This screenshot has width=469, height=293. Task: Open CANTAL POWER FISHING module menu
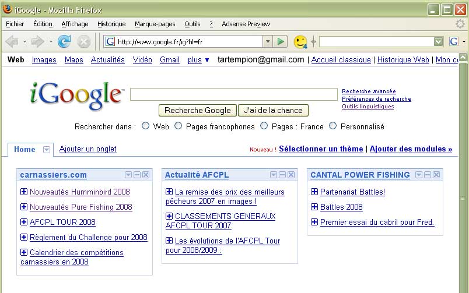tap(419, 175)
